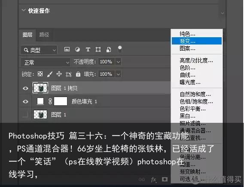
Task: Open the 正常 blend mode dropdown
Action: [x=45, y=62]
